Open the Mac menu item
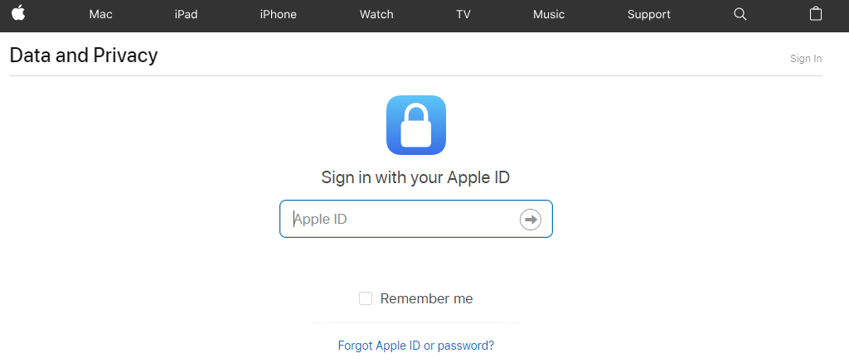 tap(100, 15)
